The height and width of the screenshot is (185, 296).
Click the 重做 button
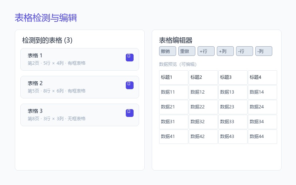[187, 51]
